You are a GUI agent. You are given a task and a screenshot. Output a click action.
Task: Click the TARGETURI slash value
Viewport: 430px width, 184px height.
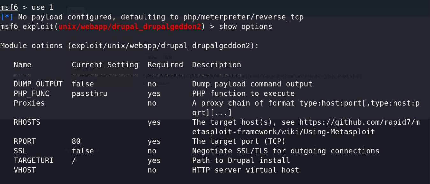click(74, 160)
